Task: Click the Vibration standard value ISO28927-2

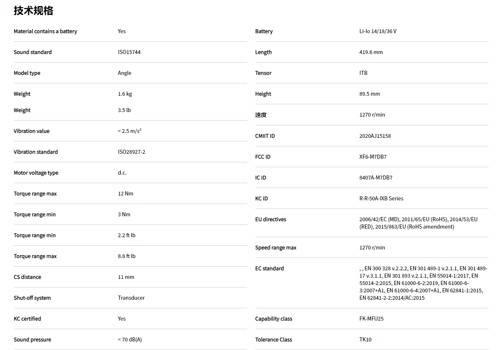Action: 131,152
